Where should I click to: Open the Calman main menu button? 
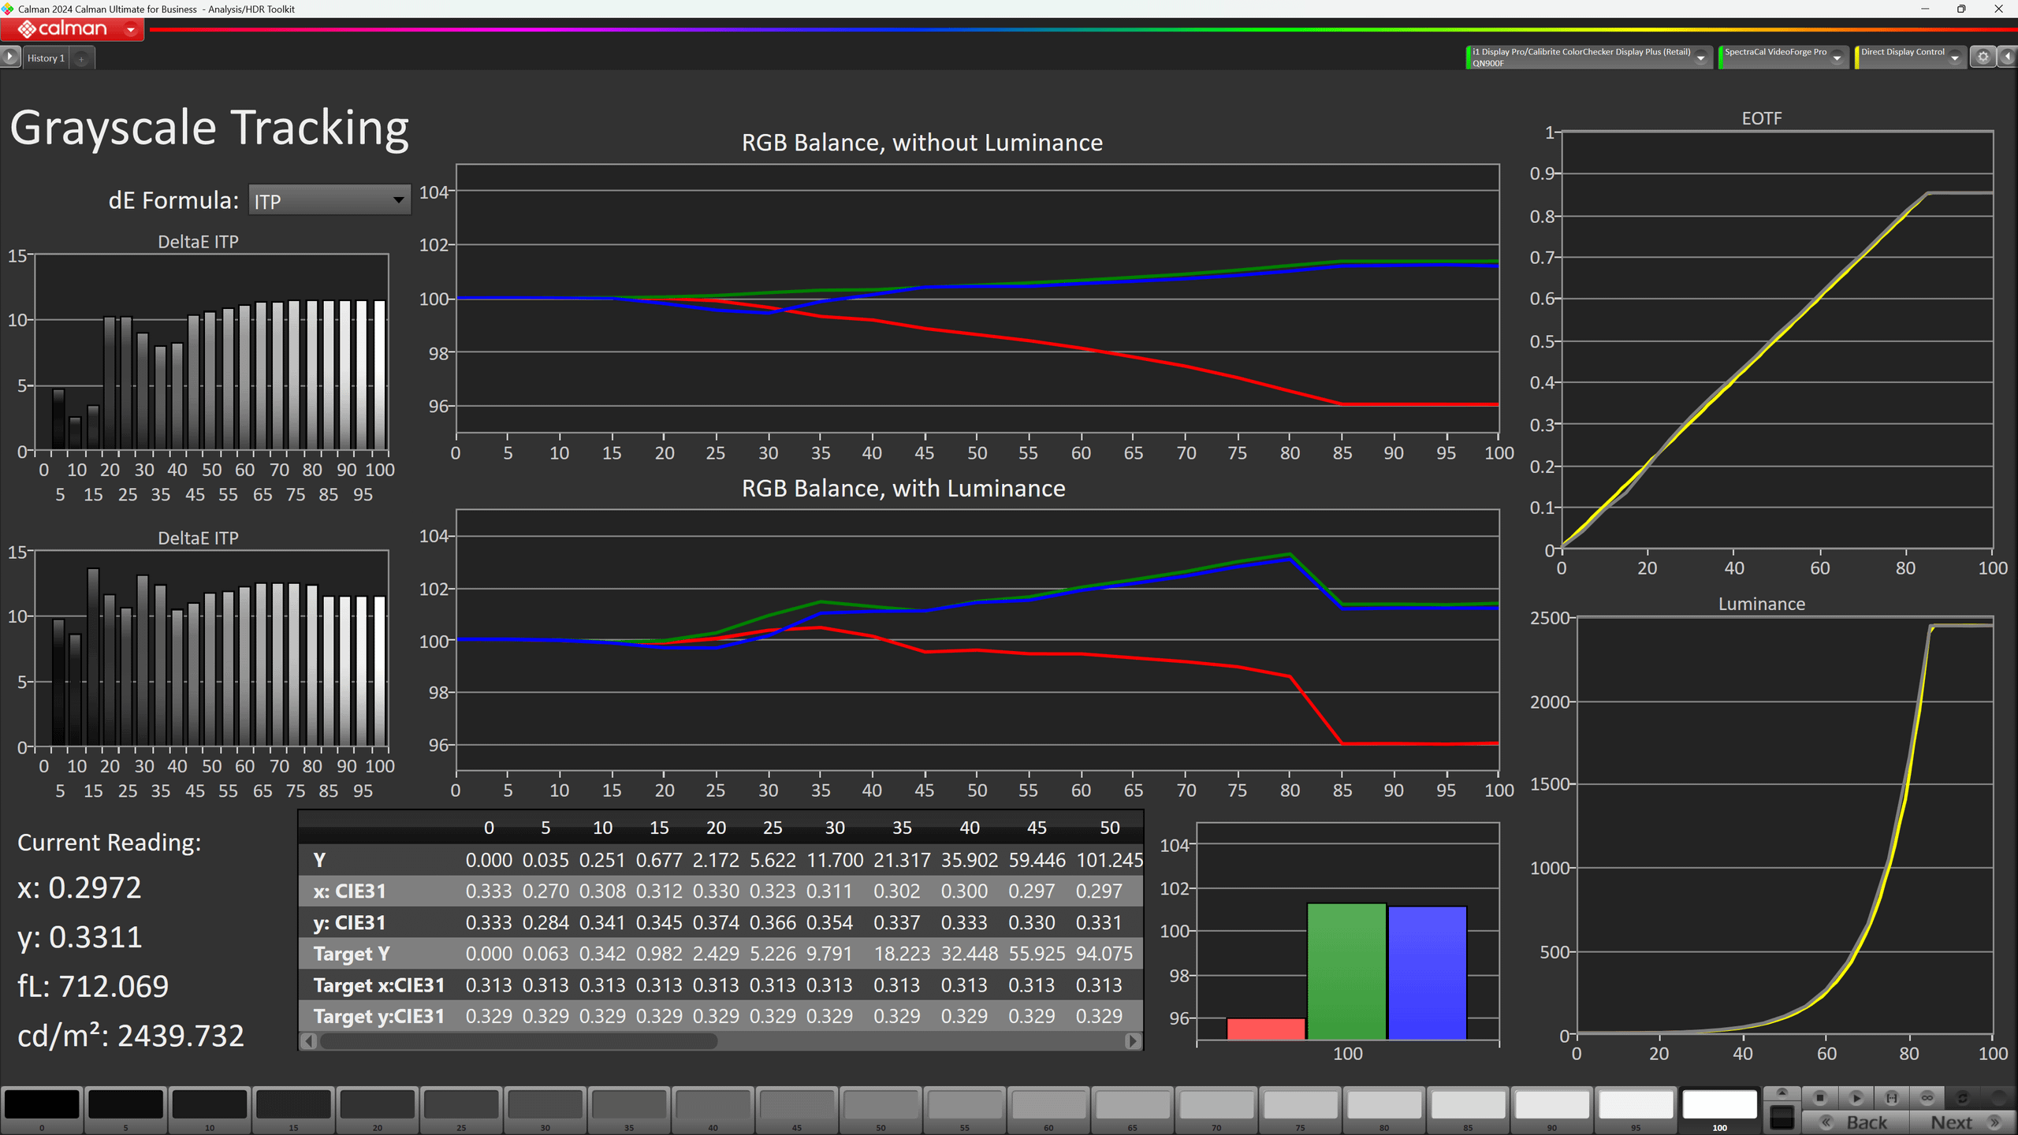(x=72, y=29)
